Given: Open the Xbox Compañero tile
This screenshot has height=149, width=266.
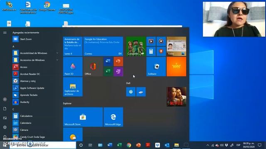Looking at the screenshot, I should [136, 46].
